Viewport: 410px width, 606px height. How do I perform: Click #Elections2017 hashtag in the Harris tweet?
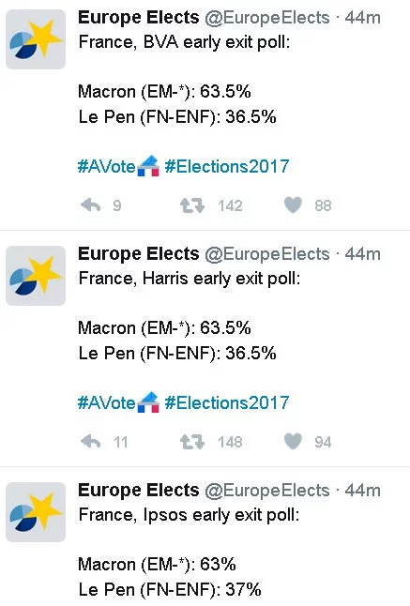227,402
